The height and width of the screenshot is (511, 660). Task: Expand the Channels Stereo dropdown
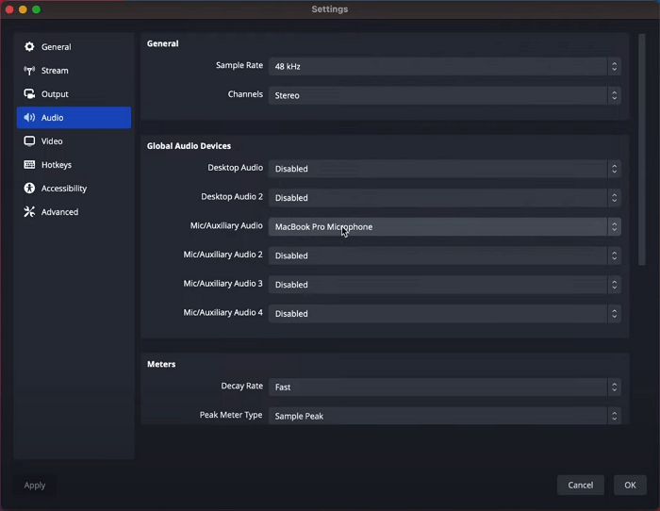(444, 95)
